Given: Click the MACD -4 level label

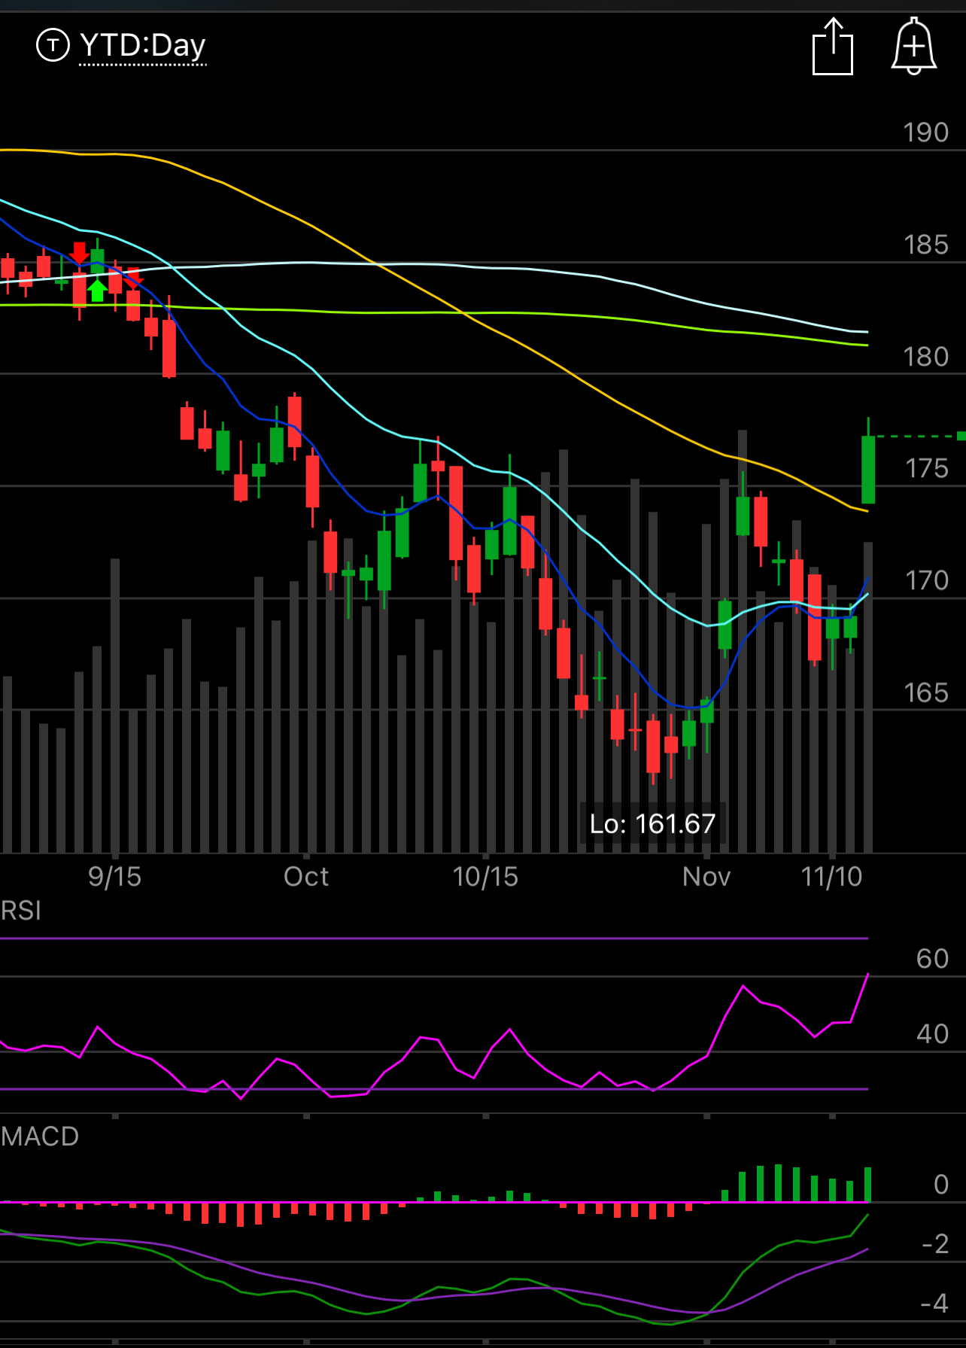Looking at the screenshot, I should pos(935,1304).
